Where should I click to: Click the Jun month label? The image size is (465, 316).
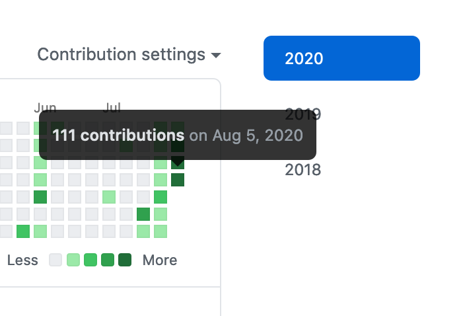click(45, 107)
